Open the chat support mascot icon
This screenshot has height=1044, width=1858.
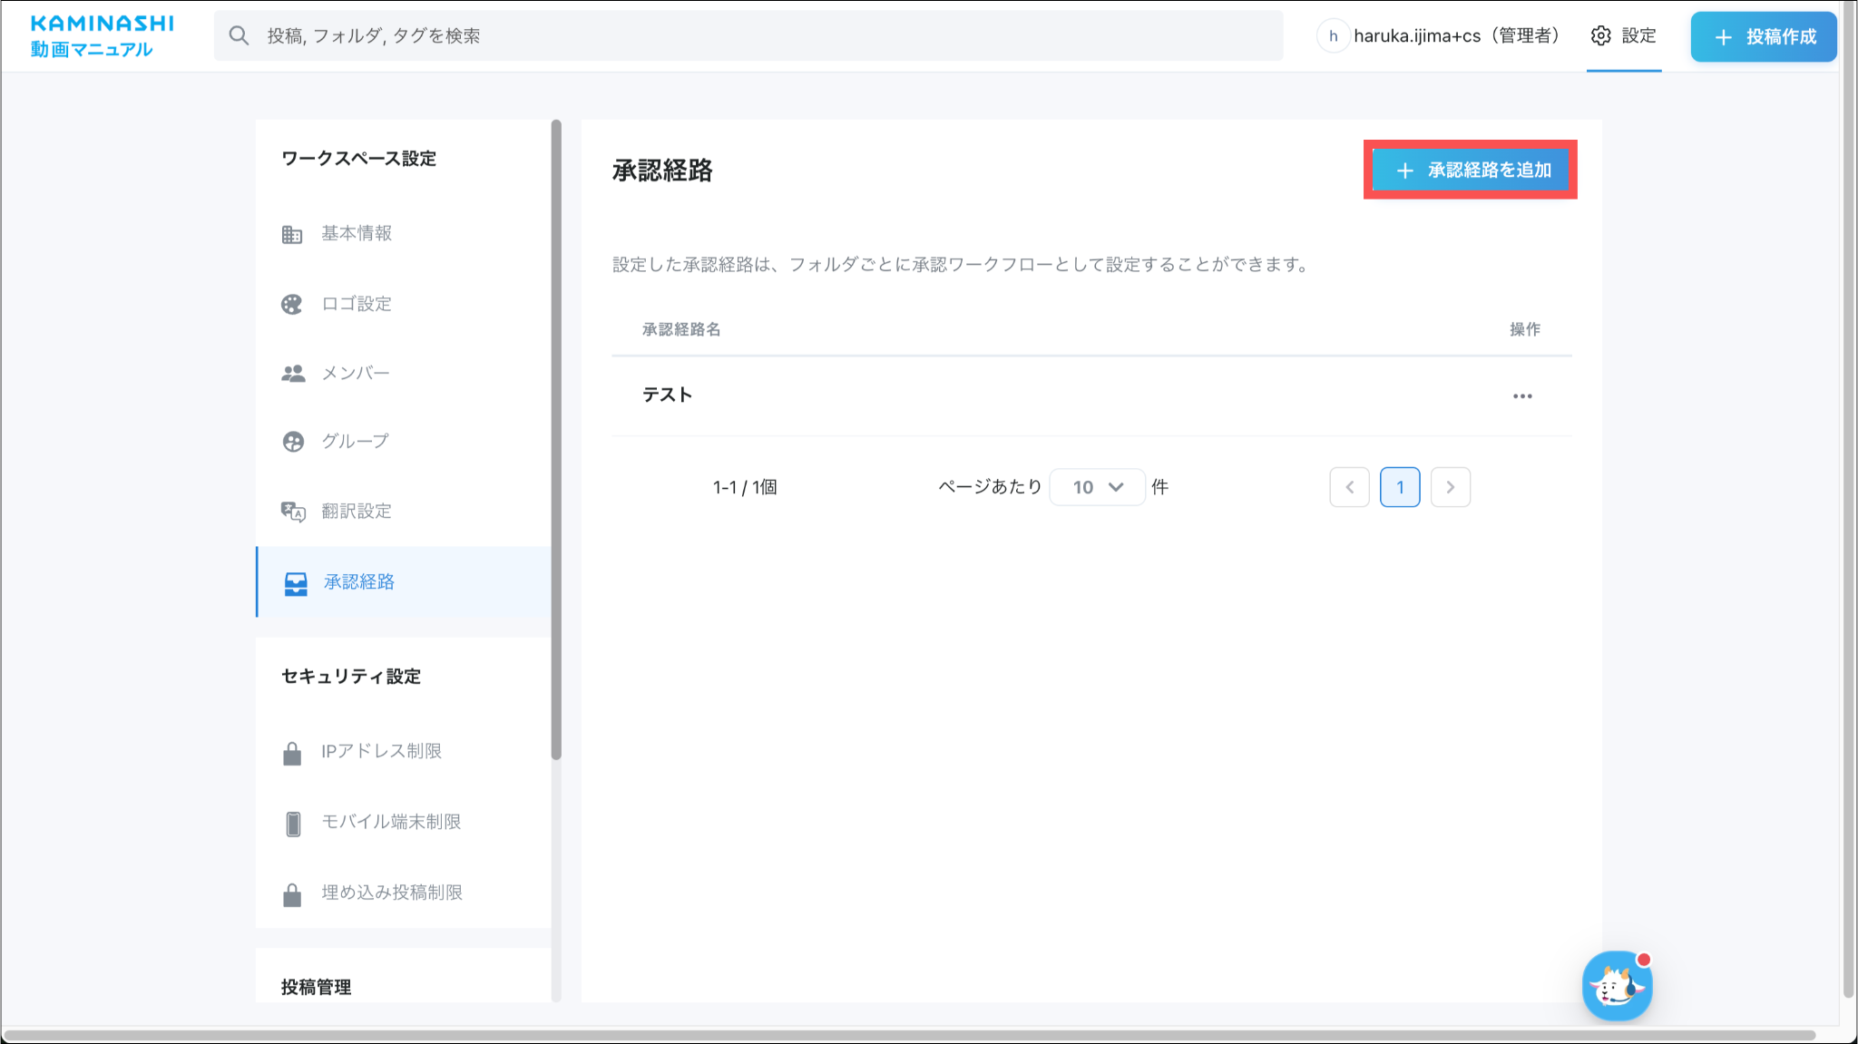(1616, 986)
